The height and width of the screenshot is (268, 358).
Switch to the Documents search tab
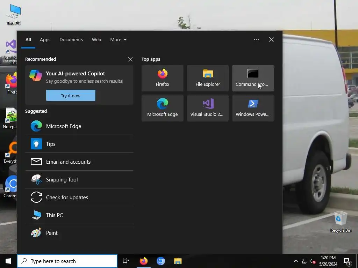pyautogui.click(x=71, y=40)
